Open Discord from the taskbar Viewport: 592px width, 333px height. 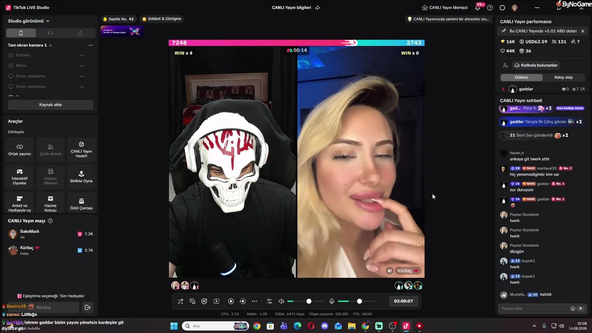pos(325,326)
